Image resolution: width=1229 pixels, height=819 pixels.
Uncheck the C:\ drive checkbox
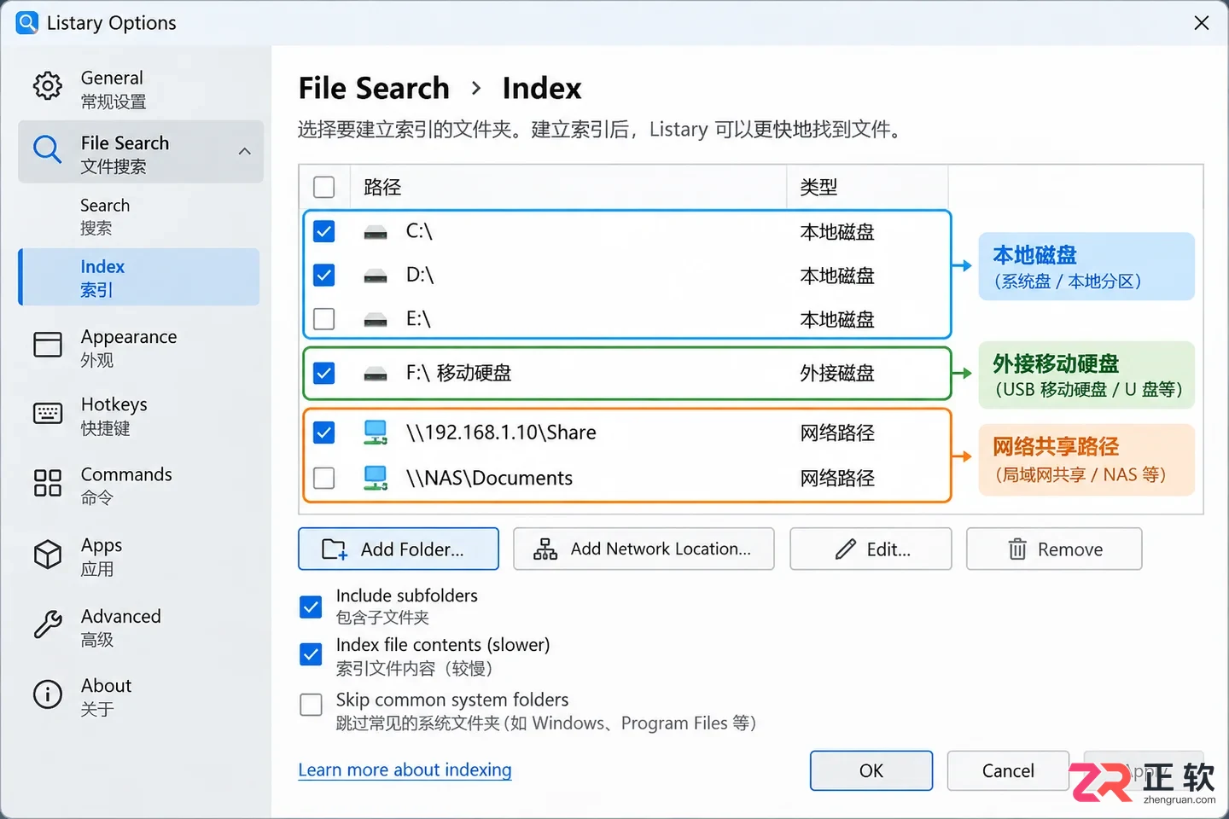tap(324, 231)
